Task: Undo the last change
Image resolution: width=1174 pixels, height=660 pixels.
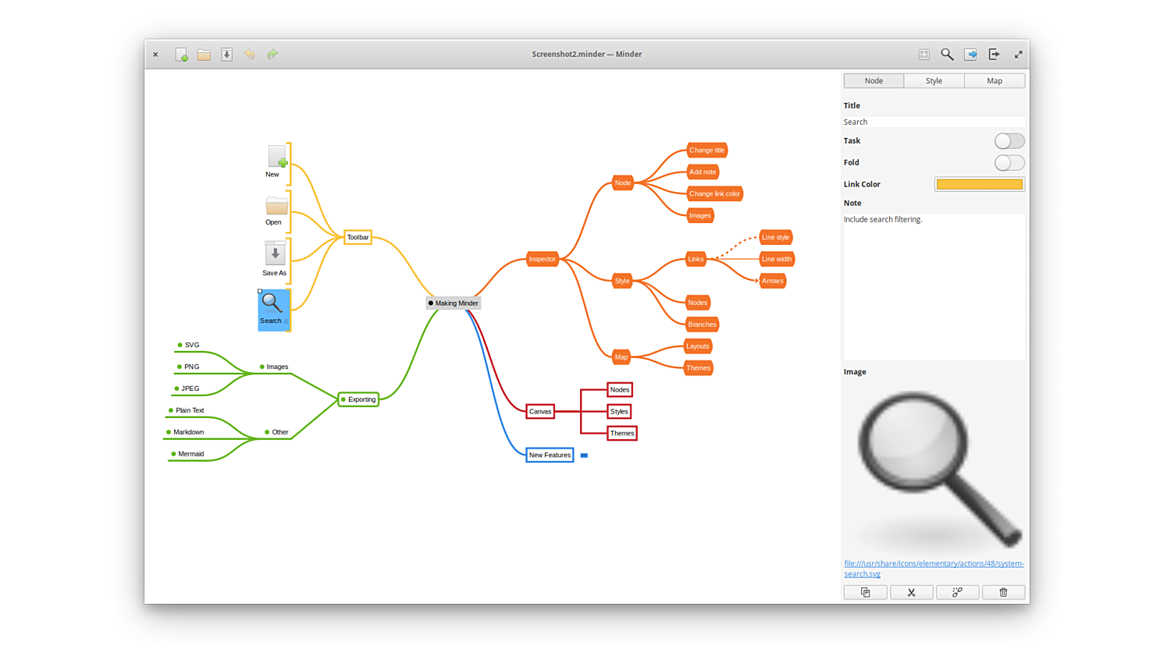Action: click(x=249, y=55)
